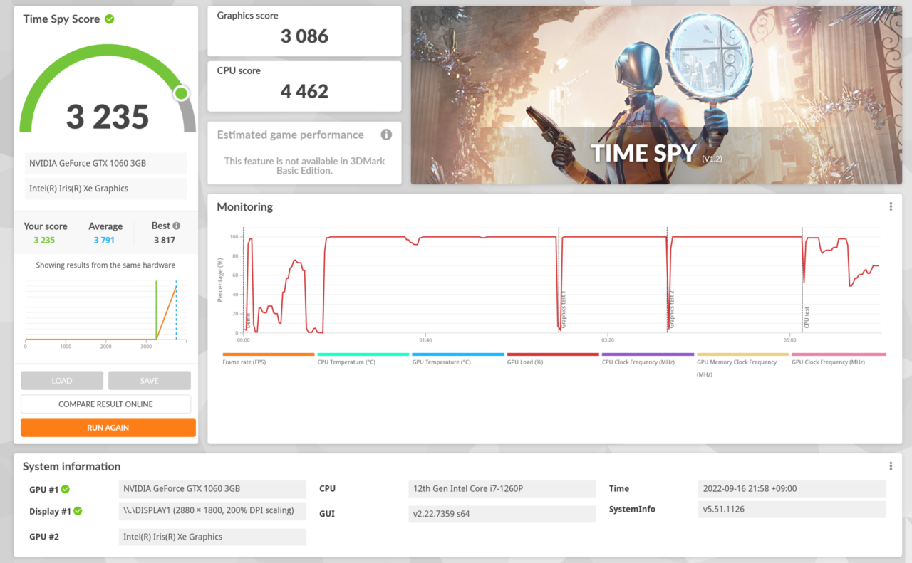
Task: Click Intel(R) Iris(R) Xe Graphics under the gauge
Action: pyautogui.click(x=106, y=189)
